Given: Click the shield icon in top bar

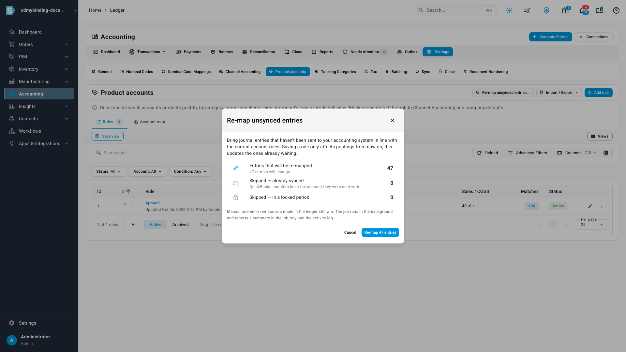Looking at the screenshot, I should [546, 10].
